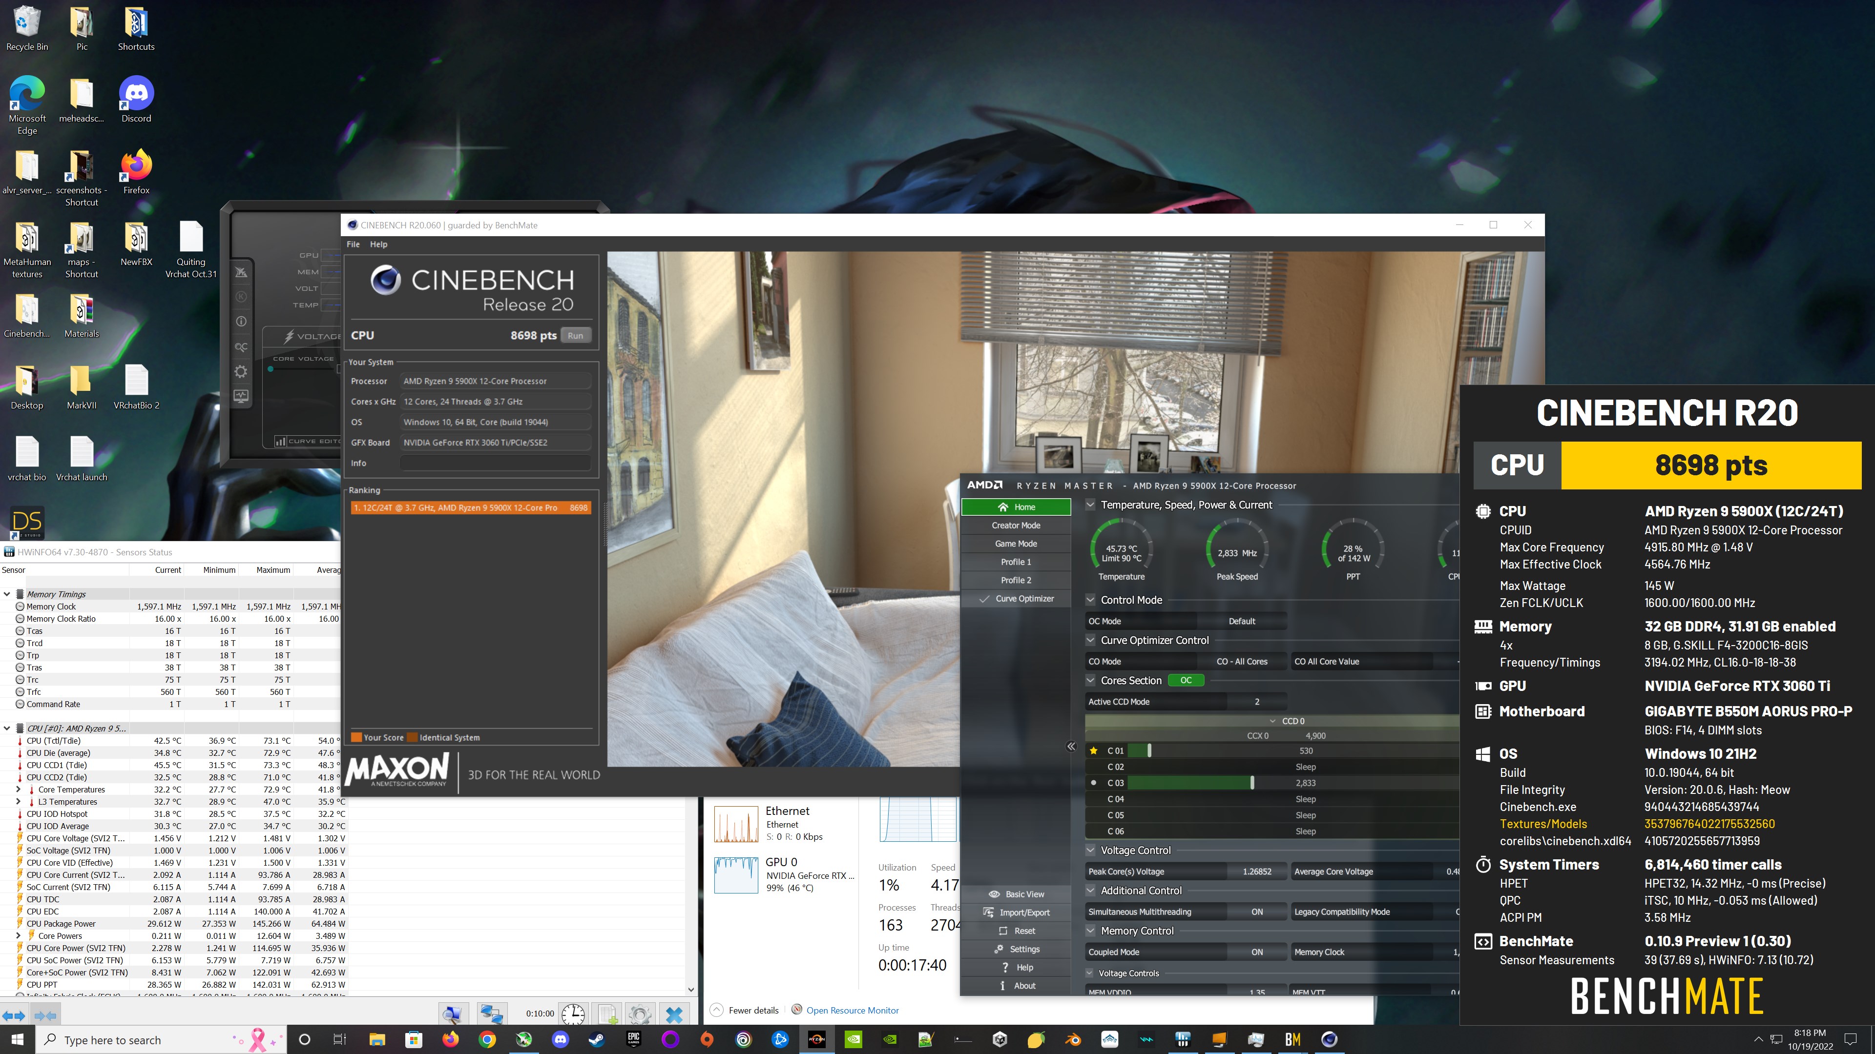The height and width of the screenshot is (1054, 1875).
Task: Select Ethernet in Task Manager list
Action: 785,823
